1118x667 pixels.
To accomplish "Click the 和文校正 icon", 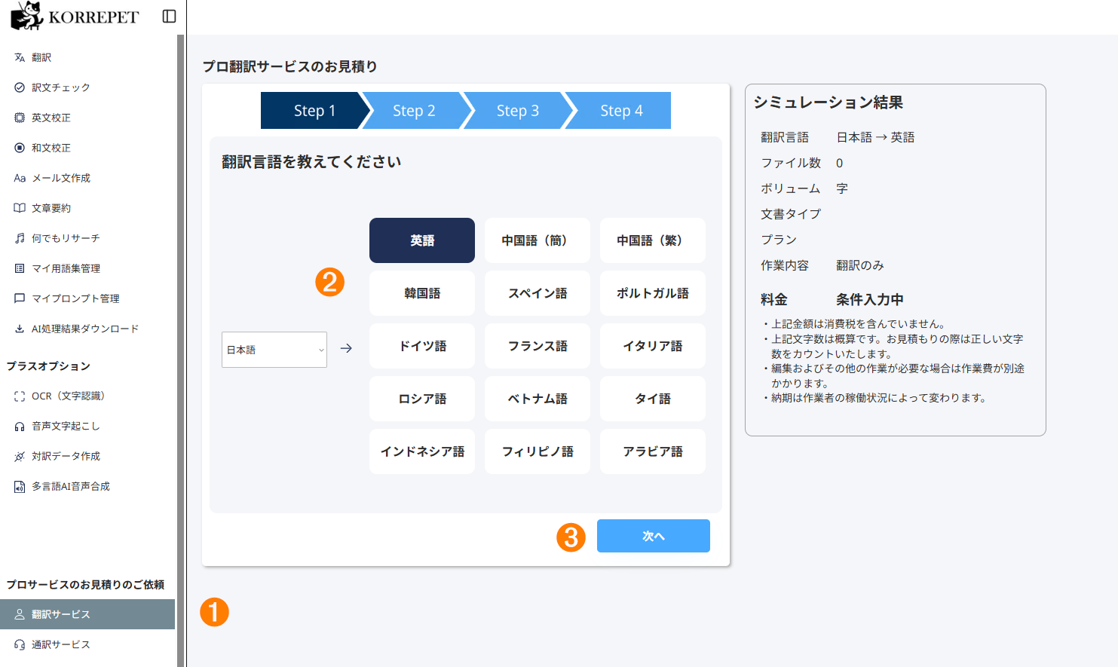I will 20,148.
